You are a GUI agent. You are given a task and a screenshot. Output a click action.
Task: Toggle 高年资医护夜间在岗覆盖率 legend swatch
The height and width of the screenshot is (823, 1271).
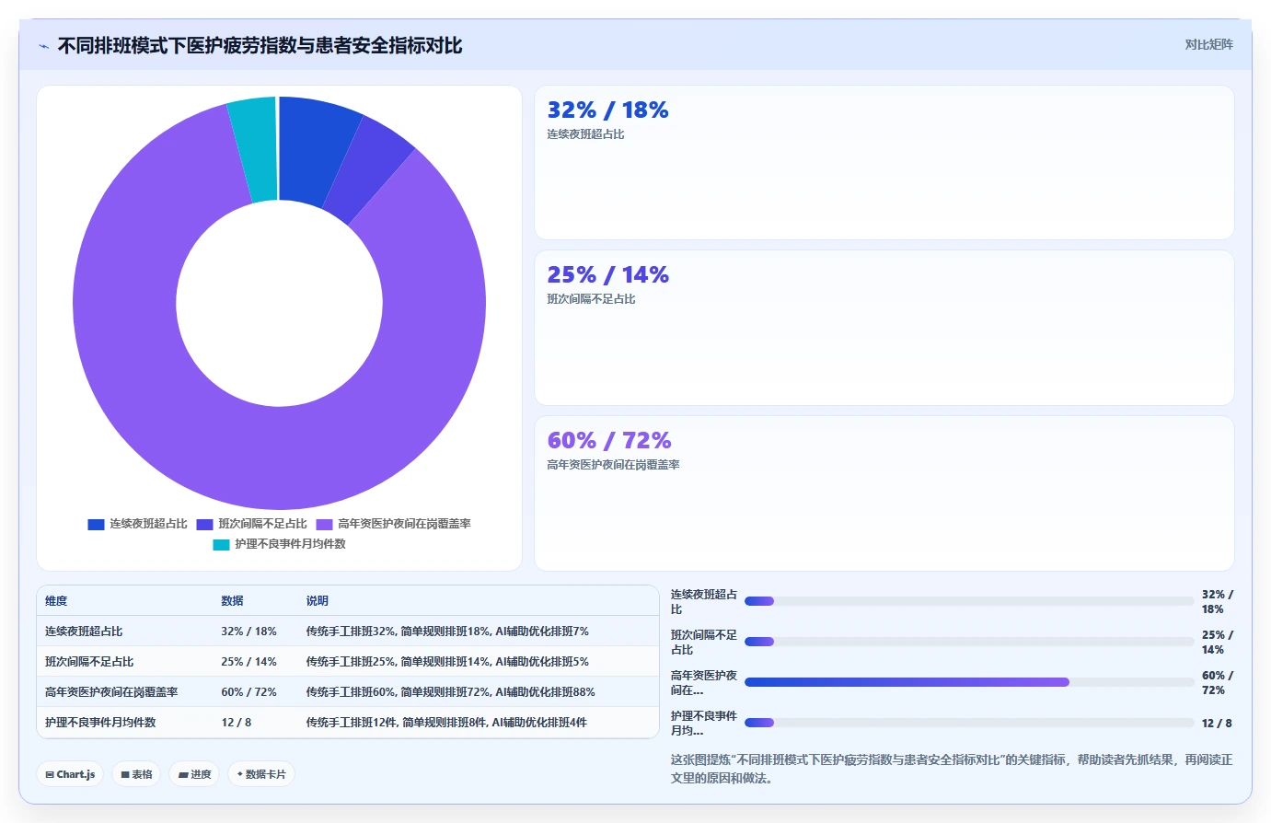coord(324,524)
